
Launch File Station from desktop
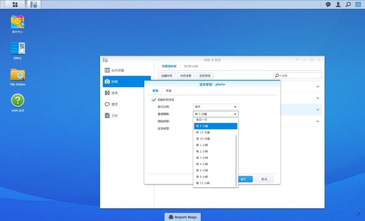coord(18,76)
